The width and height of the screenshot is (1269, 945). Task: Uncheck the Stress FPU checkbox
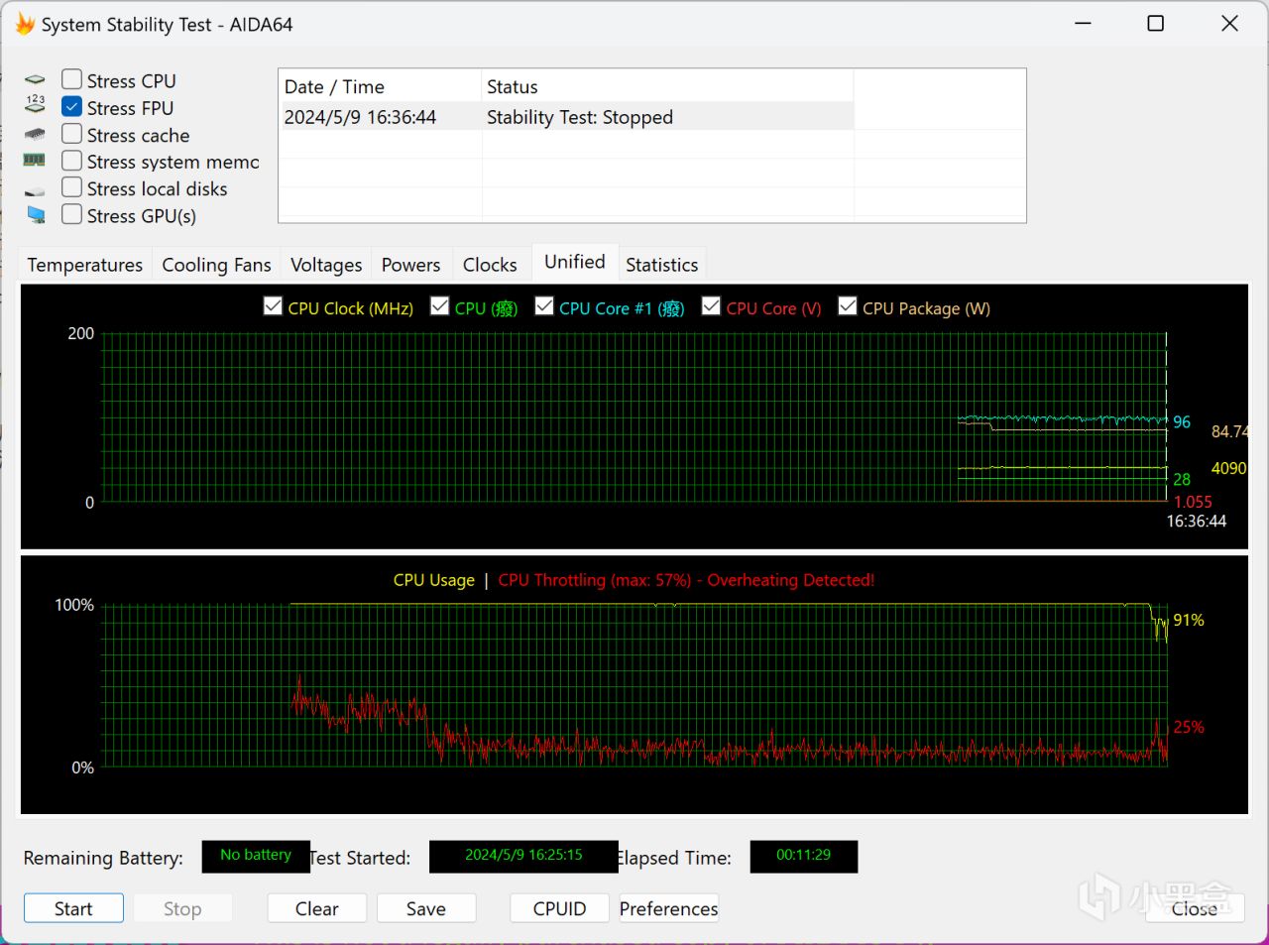(72, 106)
